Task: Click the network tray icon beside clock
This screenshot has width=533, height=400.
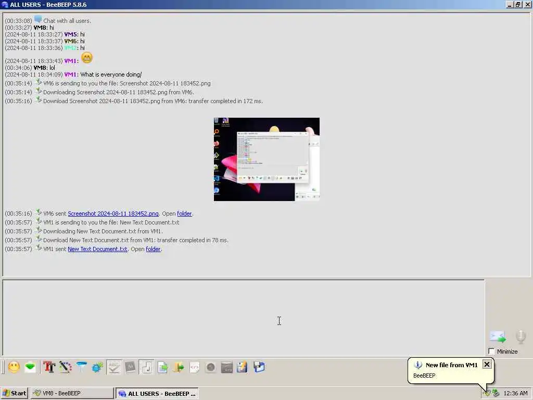Action: tap(496, 393)
